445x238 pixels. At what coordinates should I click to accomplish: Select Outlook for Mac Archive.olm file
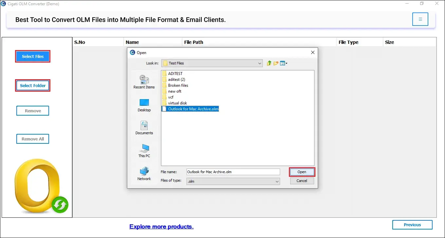click(x=190, y=109)
